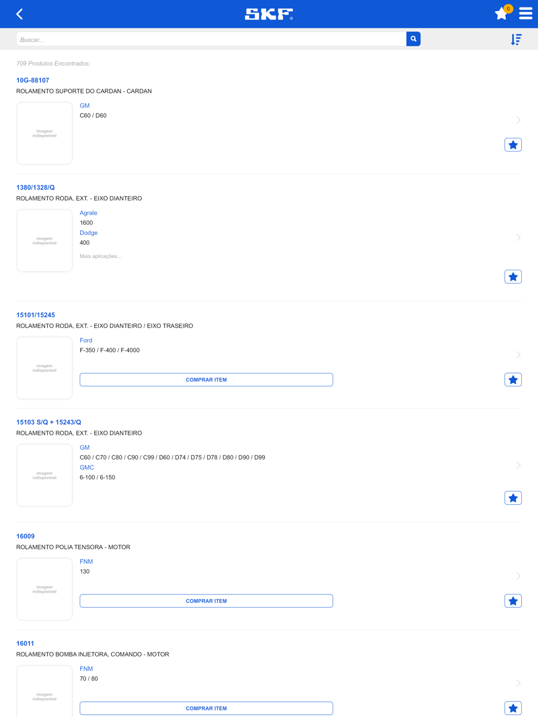The width and height of the screenshot is (538, 717).
Task: Click the SKF logo
Action: pos(269,14)
